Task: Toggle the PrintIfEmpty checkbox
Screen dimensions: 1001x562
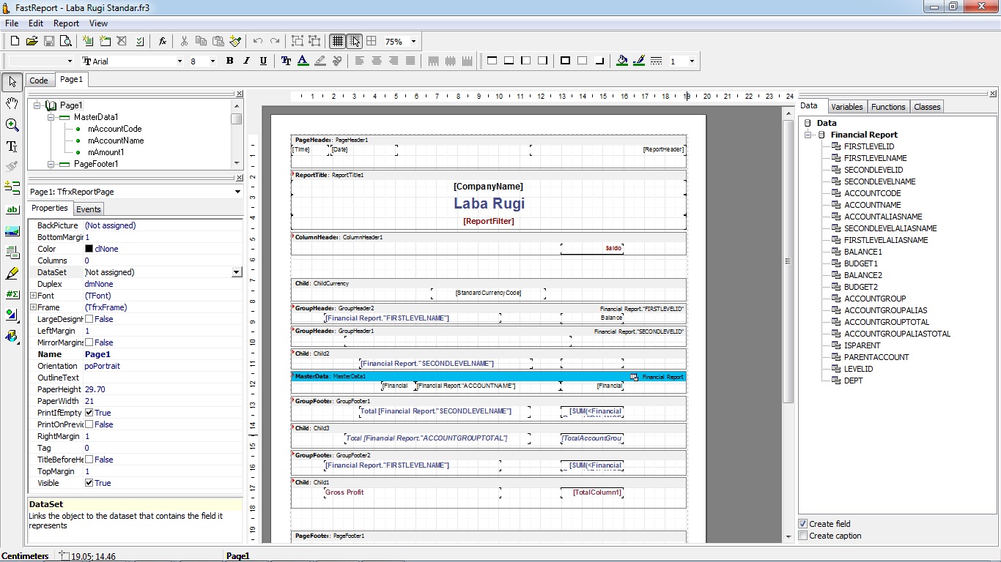Action: click(89, 413)
